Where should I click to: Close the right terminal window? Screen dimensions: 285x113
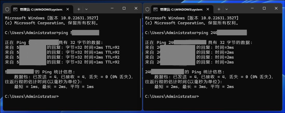pyautogui.click(x=276, y=8)
